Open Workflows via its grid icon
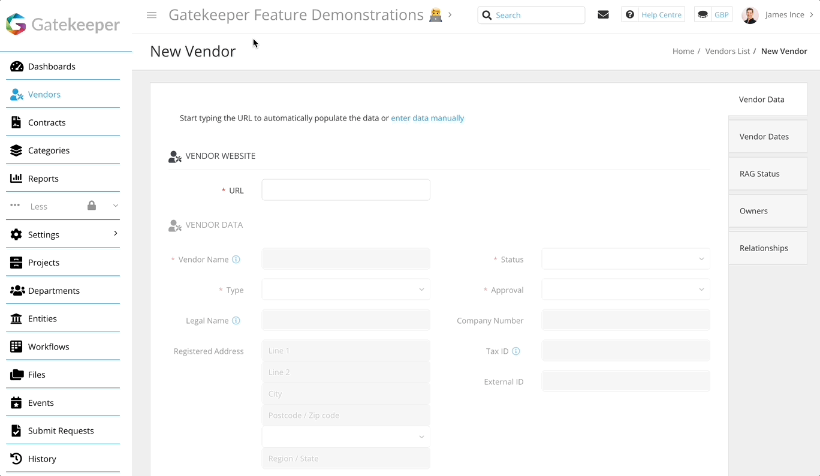 click(x=16, y=346)
